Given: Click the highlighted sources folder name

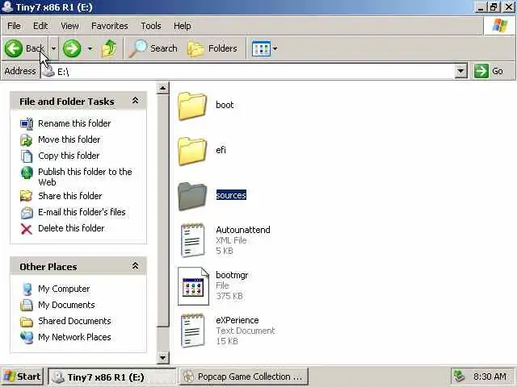Looking at the screenshot, I should point(231,195).
